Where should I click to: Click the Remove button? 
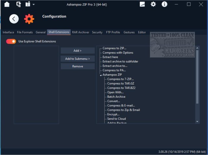point(78,66)
